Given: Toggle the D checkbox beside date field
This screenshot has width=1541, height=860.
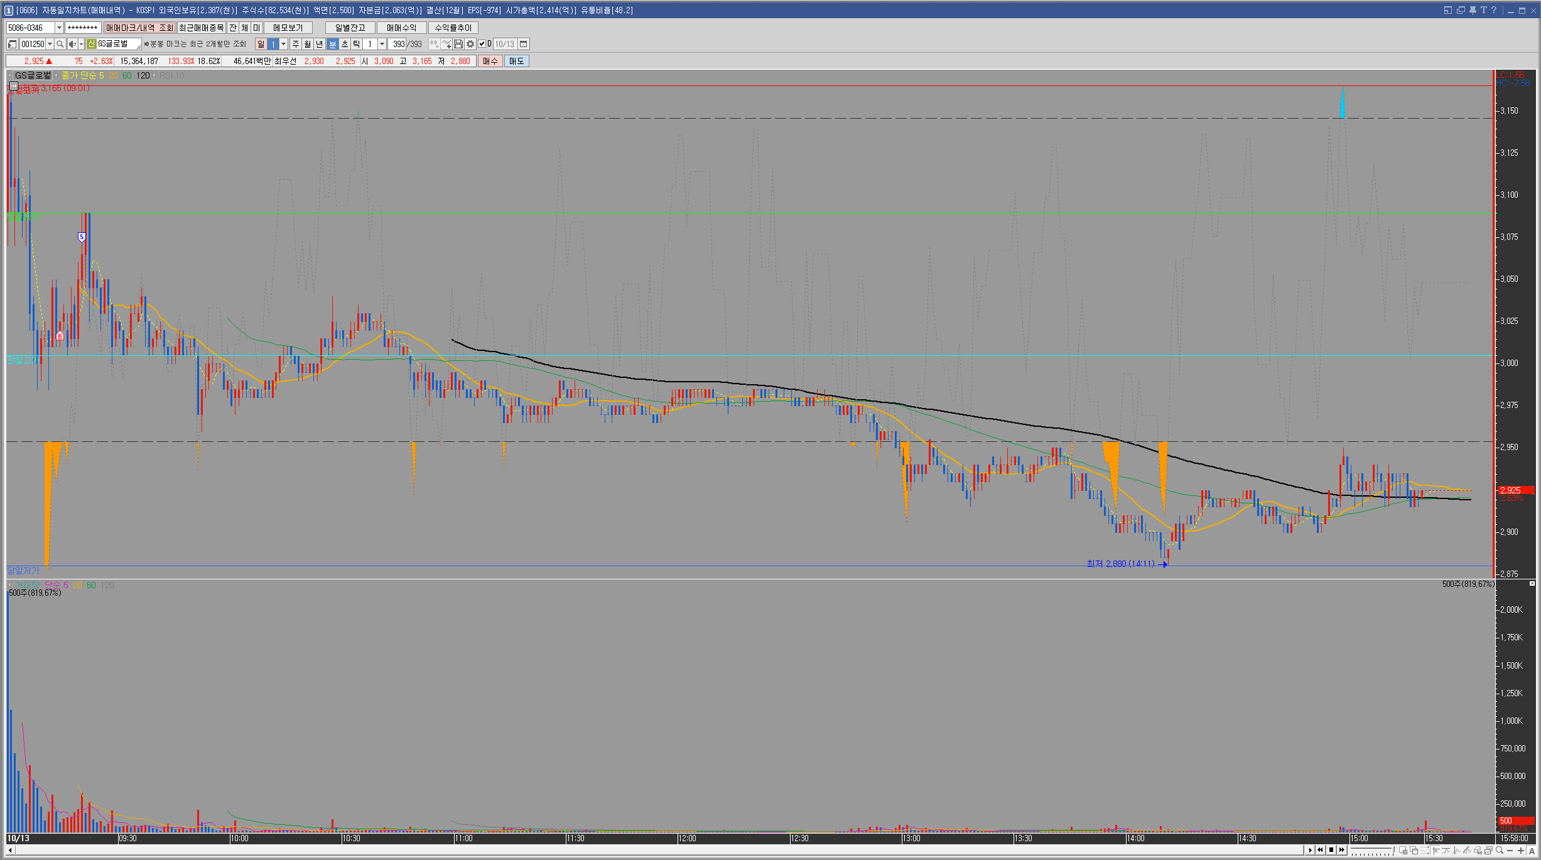Looking at the screenshot, I should 482,44.
